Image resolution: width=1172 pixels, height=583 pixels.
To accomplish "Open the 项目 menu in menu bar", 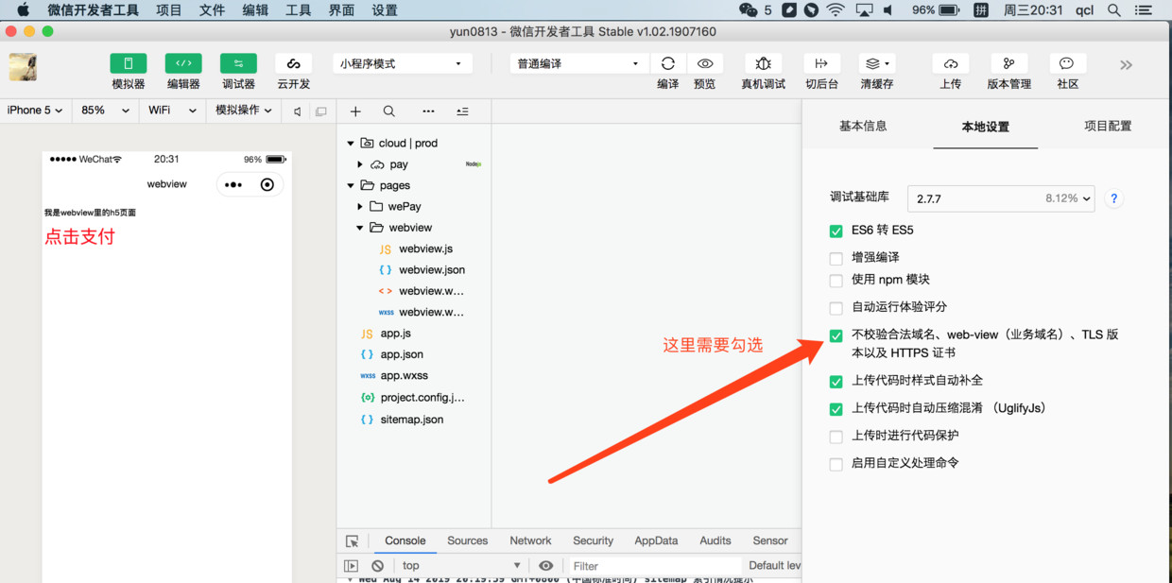I will pyautogui.click(x=168, y=10).
